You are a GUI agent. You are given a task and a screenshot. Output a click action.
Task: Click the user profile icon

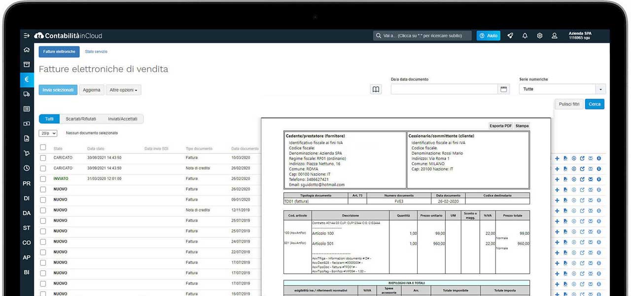point(555,36)
